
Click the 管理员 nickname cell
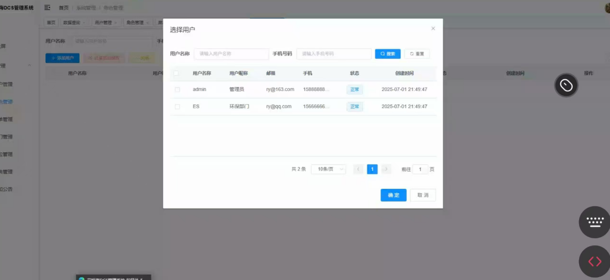click(x=237, y=90)
